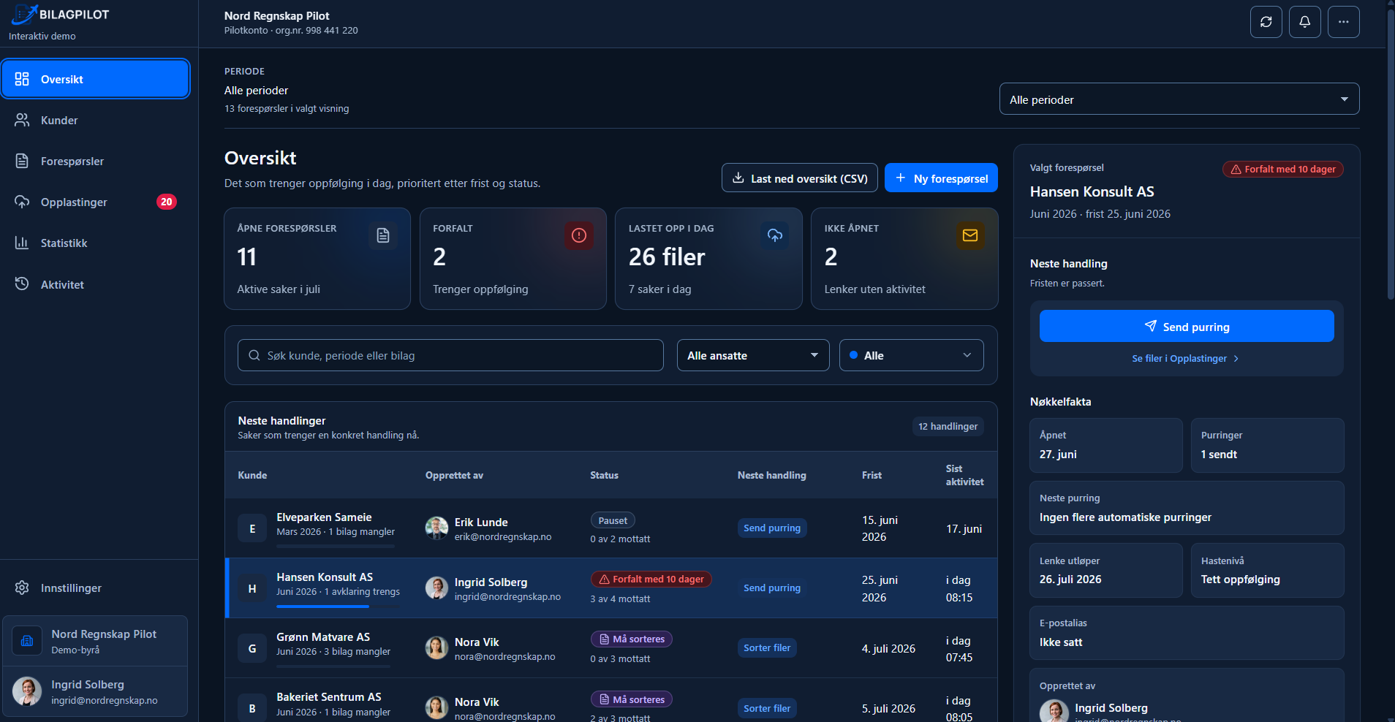1395x722 pixels.
Task: Open the Ikke åpnet summary card
Action: tap(904, 259)
